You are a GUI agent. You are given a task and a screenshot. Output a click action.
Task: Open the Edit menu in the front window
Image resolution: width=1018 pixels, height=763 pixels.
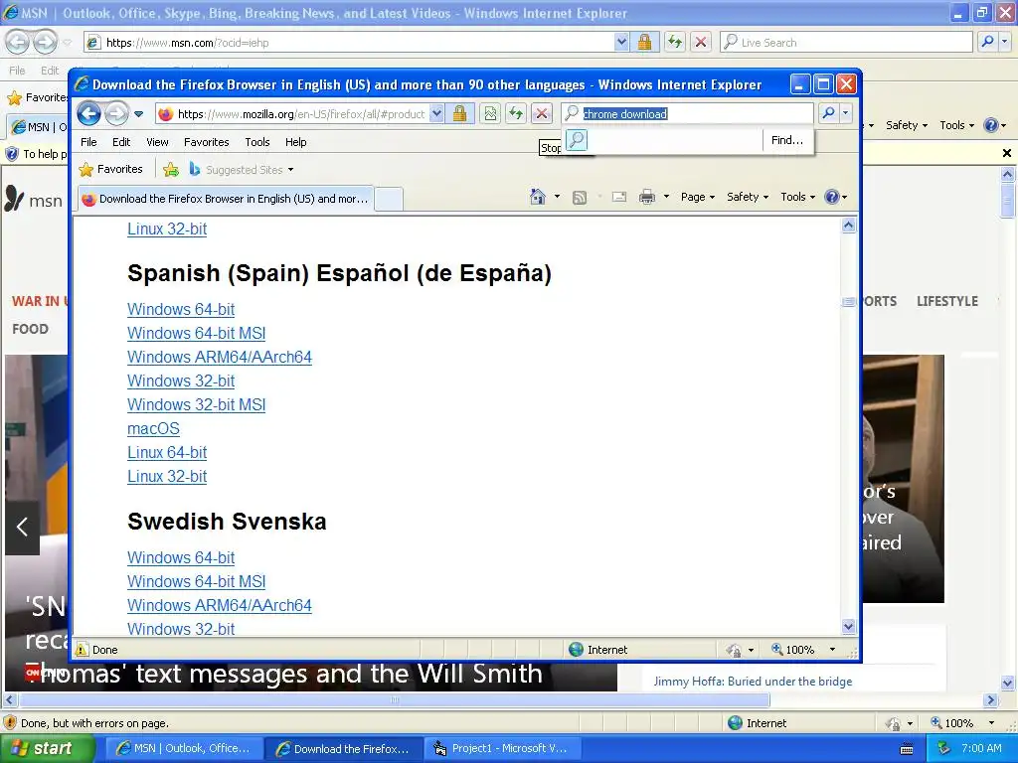(x=121, y=142)
